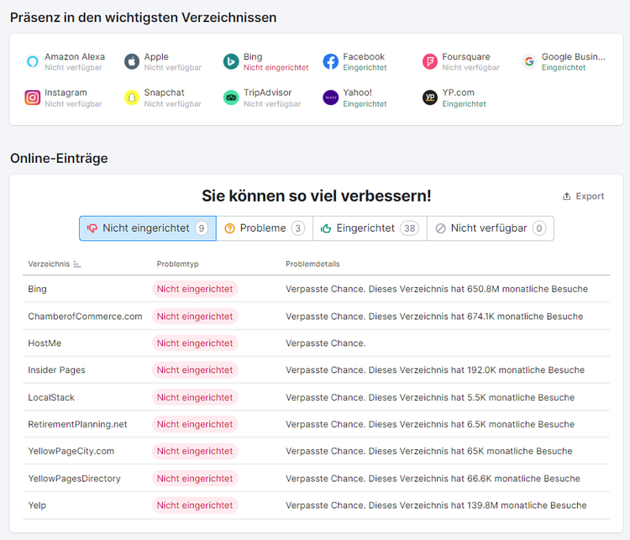630x540 pixels.
Task: Click the thumbs-down icon on Nicht eingerichtet tab
Action: tap(92, 228)
